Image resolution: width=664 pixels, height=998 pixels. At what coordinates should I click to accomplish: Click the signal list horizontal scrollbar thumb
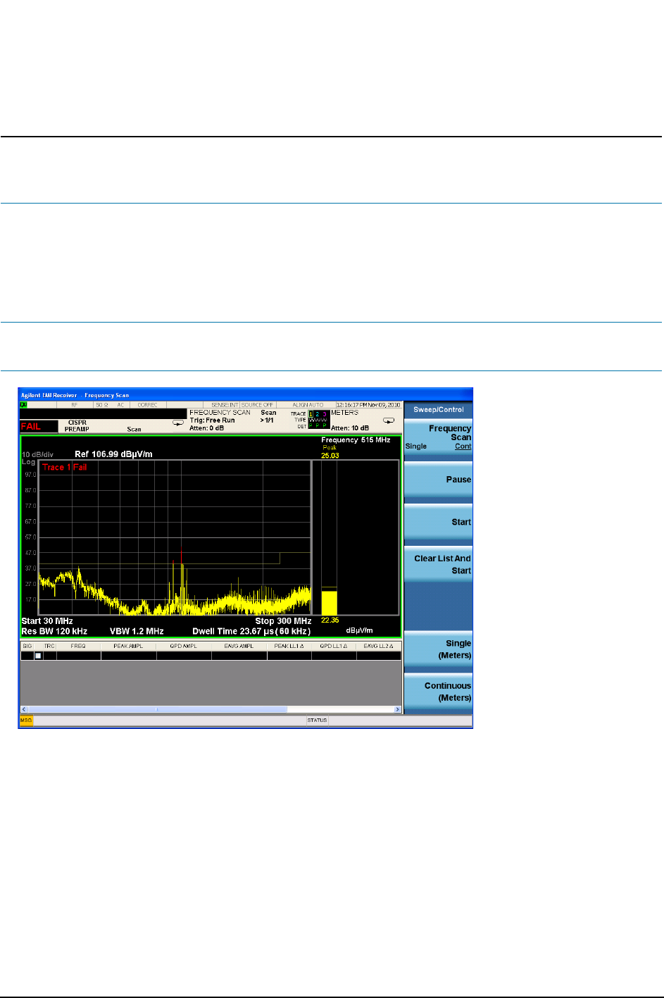(x=157, y=709)
